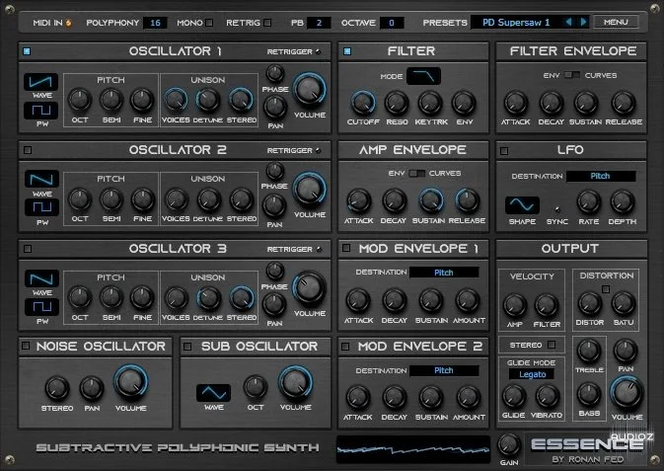The height and width of the screenshot is (471, 664).
Task: Click Oscillator 1 VOLUME knob
Action: 309,90
